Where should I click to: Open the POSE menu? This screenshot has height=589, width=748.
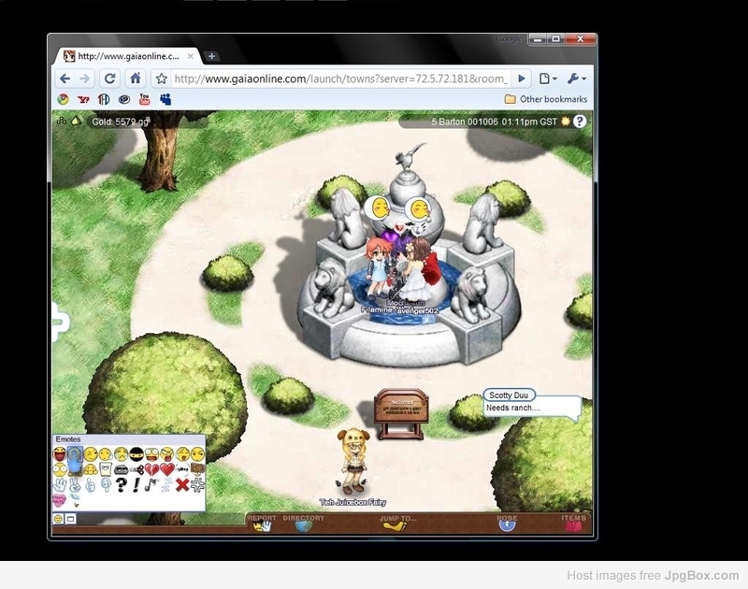pos(507,523)
